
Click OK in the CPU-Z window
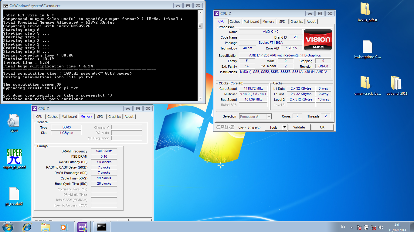point(322,128)
